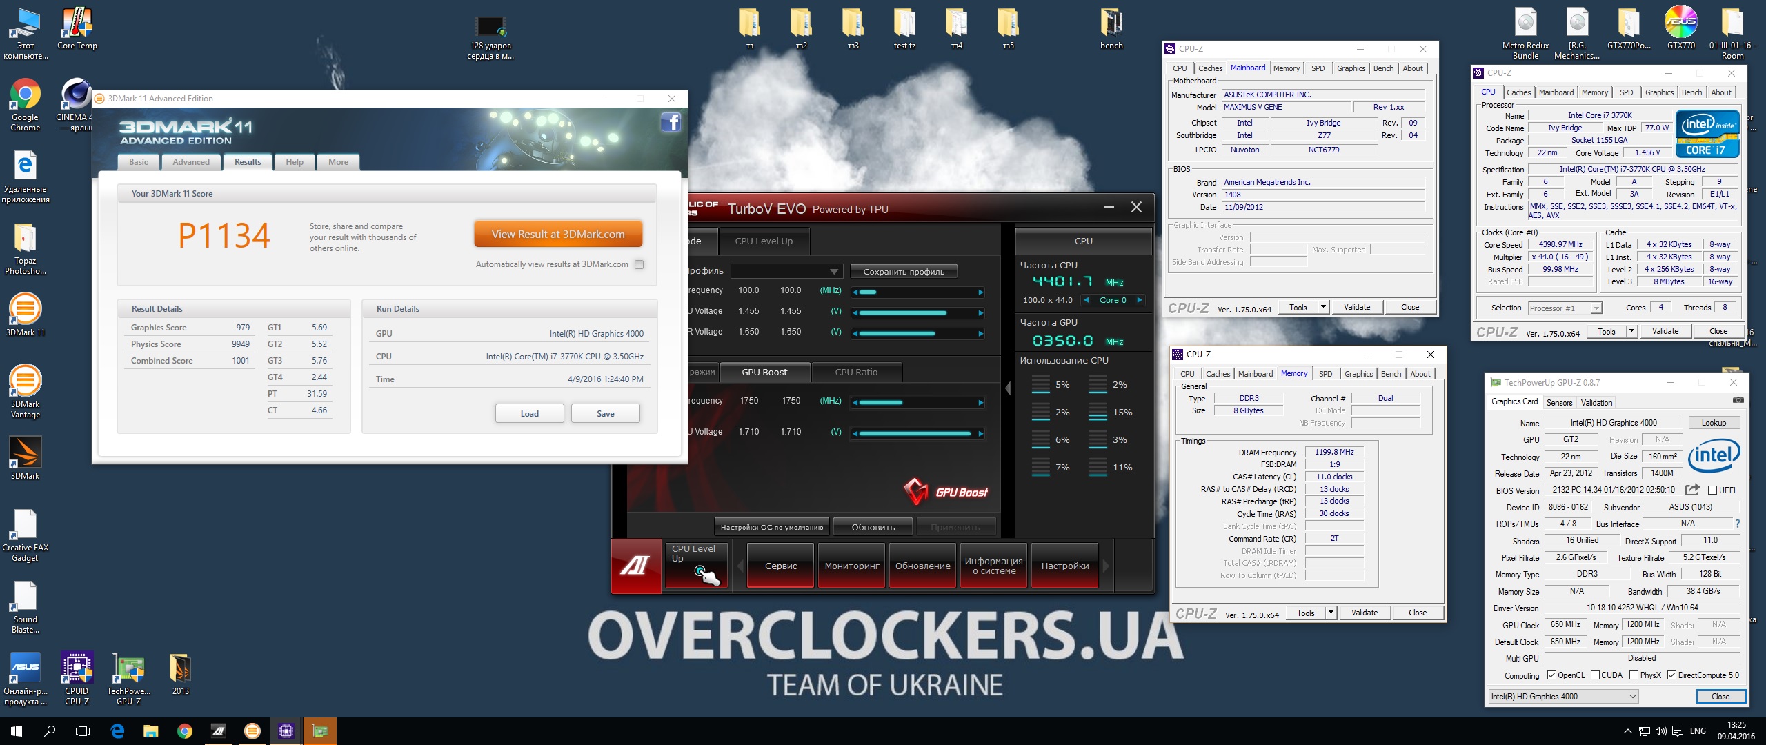1766x745 pixels.
Task: Open the GTX770 ASUS desktop icon
Action: pyautogui.click(x=1680, y=29)
